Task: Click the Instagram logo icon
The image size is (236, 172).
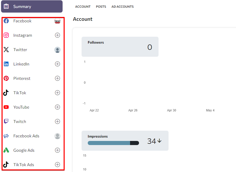Action: (x=6, y=35)
